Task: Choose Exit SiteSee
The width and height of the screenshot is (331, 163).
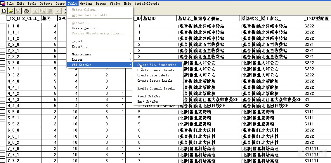Action: coord(157,101)
